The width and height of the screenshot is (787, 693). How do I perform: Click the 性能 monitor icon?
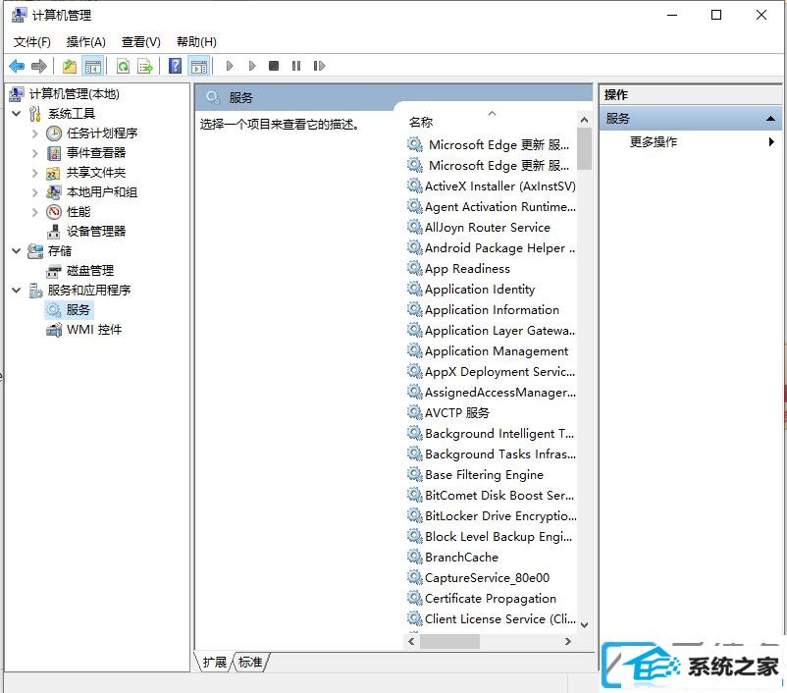pyautogui.click(x=54, y=212)
